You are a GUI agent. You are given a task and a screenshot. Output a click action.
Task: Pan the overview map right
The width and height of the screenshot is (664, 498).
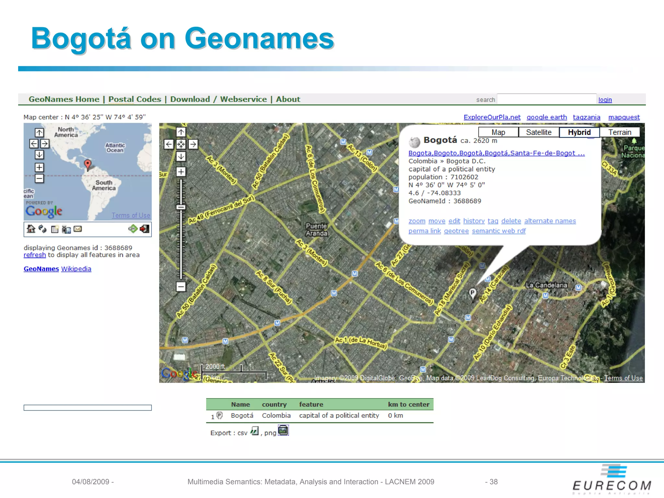coord(45,144)
